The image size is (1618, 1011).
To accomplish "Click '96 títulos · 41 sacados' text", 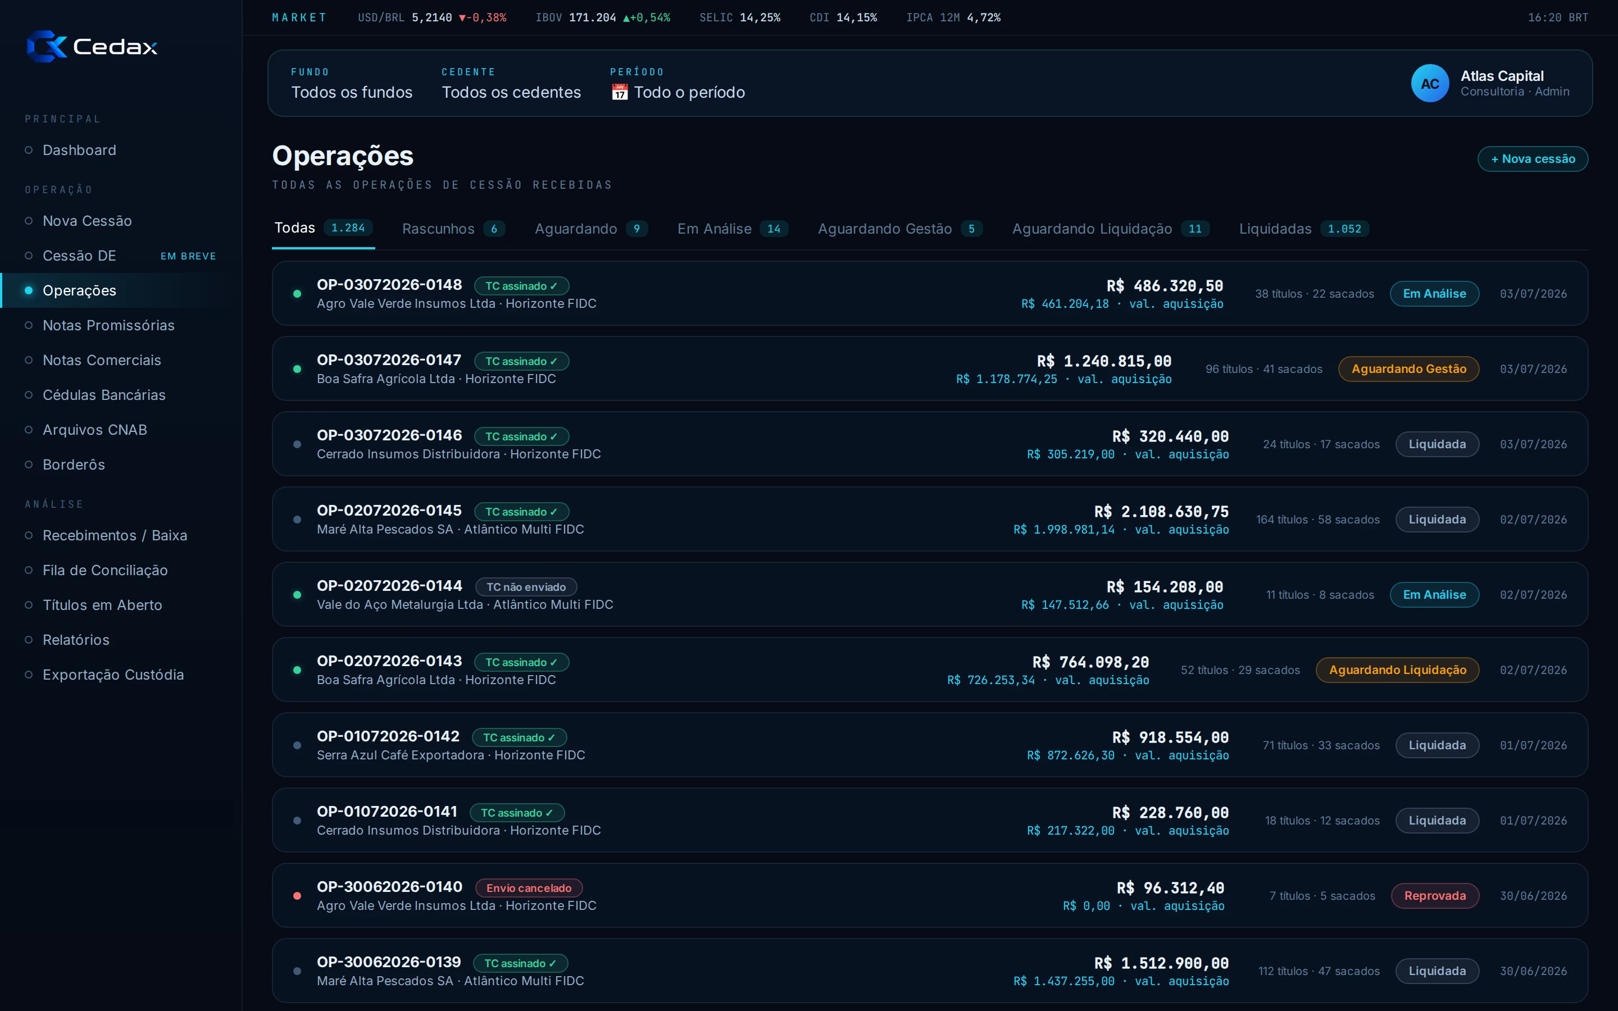I will pyautogui.click(x=1264, y=369).
